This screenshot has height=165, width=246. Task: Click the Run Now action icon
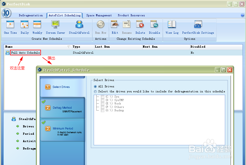click(101, 24)
